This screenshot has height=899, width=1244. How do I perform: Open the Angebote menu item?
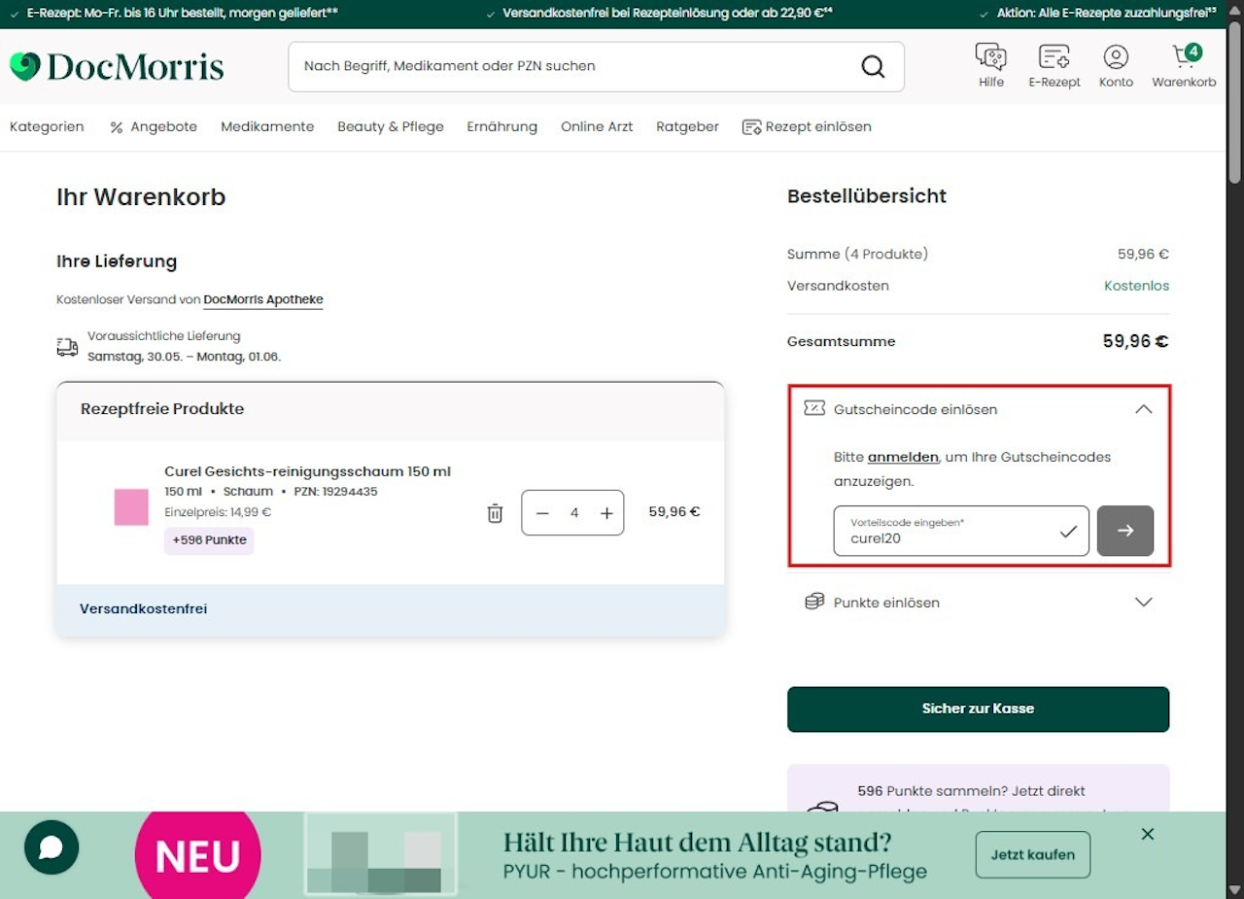point(154,126)
